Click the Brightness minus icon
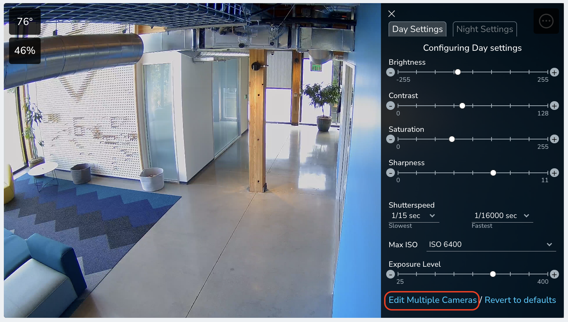The height and width of the screenshot is (322, 568). (391, 72)
